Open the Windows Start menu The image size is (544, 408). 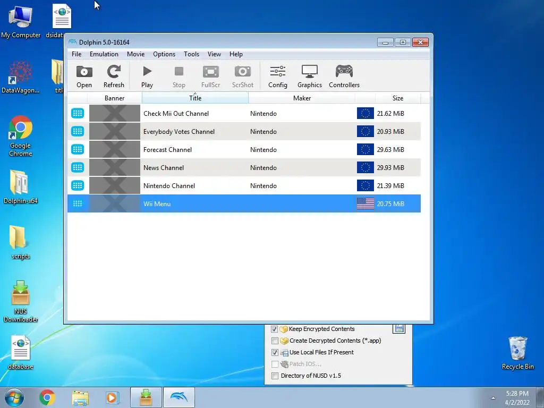pos(14,397)
